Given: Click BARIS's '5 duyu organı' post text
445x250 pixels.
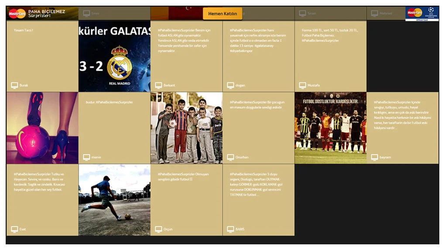Looking at the screenshot, I should [256, 185].
